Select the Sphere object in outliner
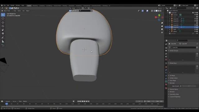This screenshot has height=112, width=199. (175, 31)
